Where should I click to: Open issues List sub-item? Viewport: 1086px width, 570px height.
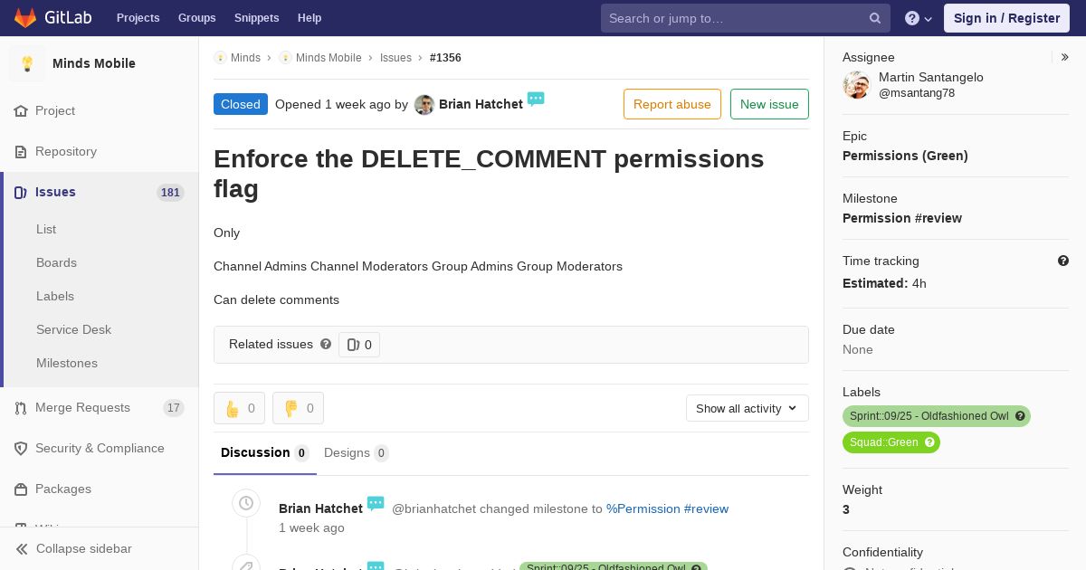(x=46, y=229)
